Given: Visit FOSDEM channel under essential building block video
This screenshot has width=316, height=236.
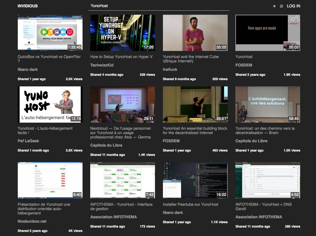Looking at the screenshot, I should pyautogui.click(x=171, y=141).
